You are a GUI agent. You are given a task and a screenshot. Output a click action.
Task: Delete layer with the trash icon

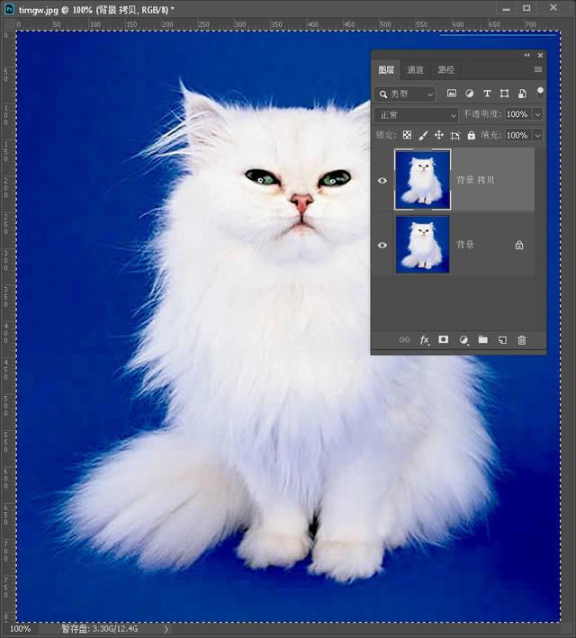click(x=522, y=340)
